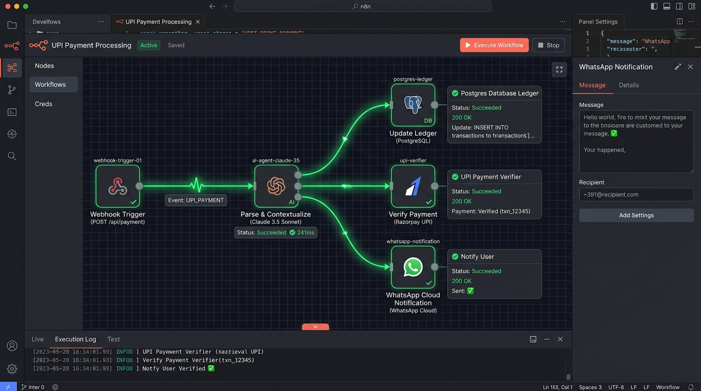
Task: Click the n8n logo in the activity bar
Action: [x=12, y=46]
